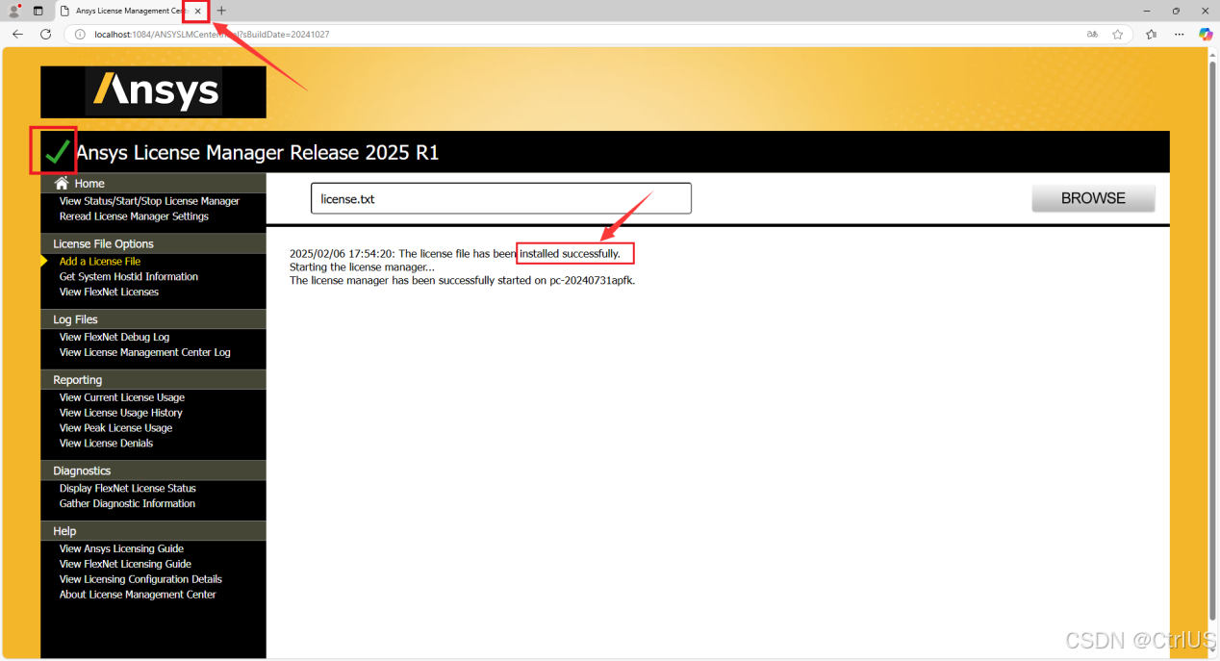The image size is (1220, 661).
Task: Click the Home house icon
Action: point(63,183)
